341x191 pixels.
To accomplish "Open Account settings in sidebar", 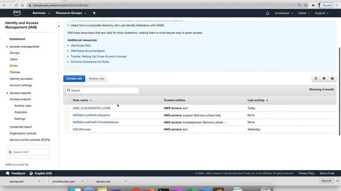I will click(x=21, y=85).
